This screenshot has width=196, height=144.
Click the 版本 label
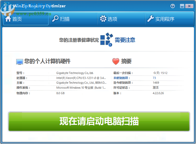click(117, 93)
